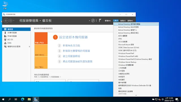Open the small dropdown arrow left of refresh
This screenshot has width=181, height=102.
tap(89, 21)
